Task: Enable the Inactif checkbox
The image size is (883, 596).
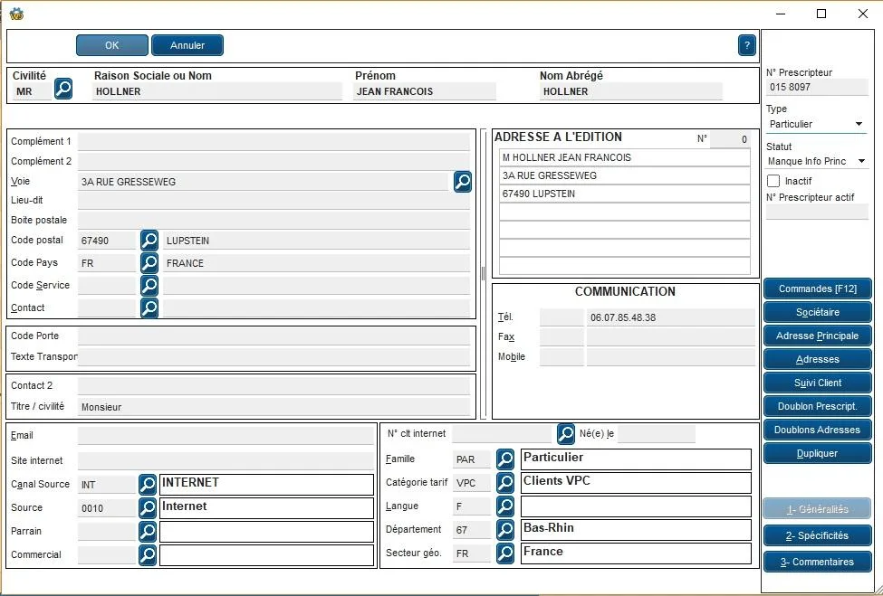Action: point(773,181)
